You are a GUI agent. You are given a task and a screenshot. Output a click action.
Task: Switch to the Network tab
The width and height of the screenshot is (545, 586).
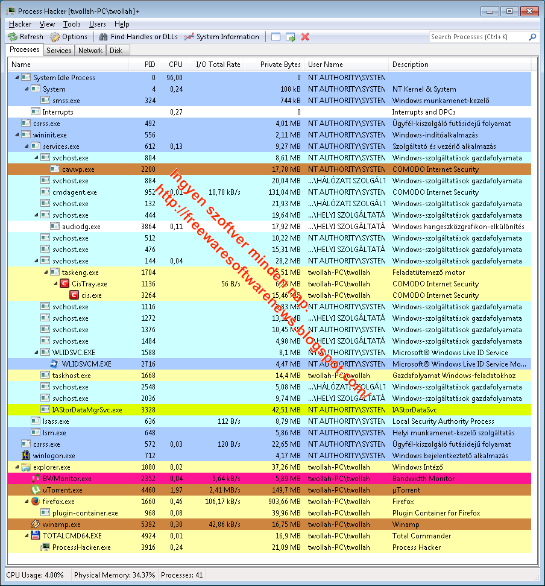tap(90, 51)
